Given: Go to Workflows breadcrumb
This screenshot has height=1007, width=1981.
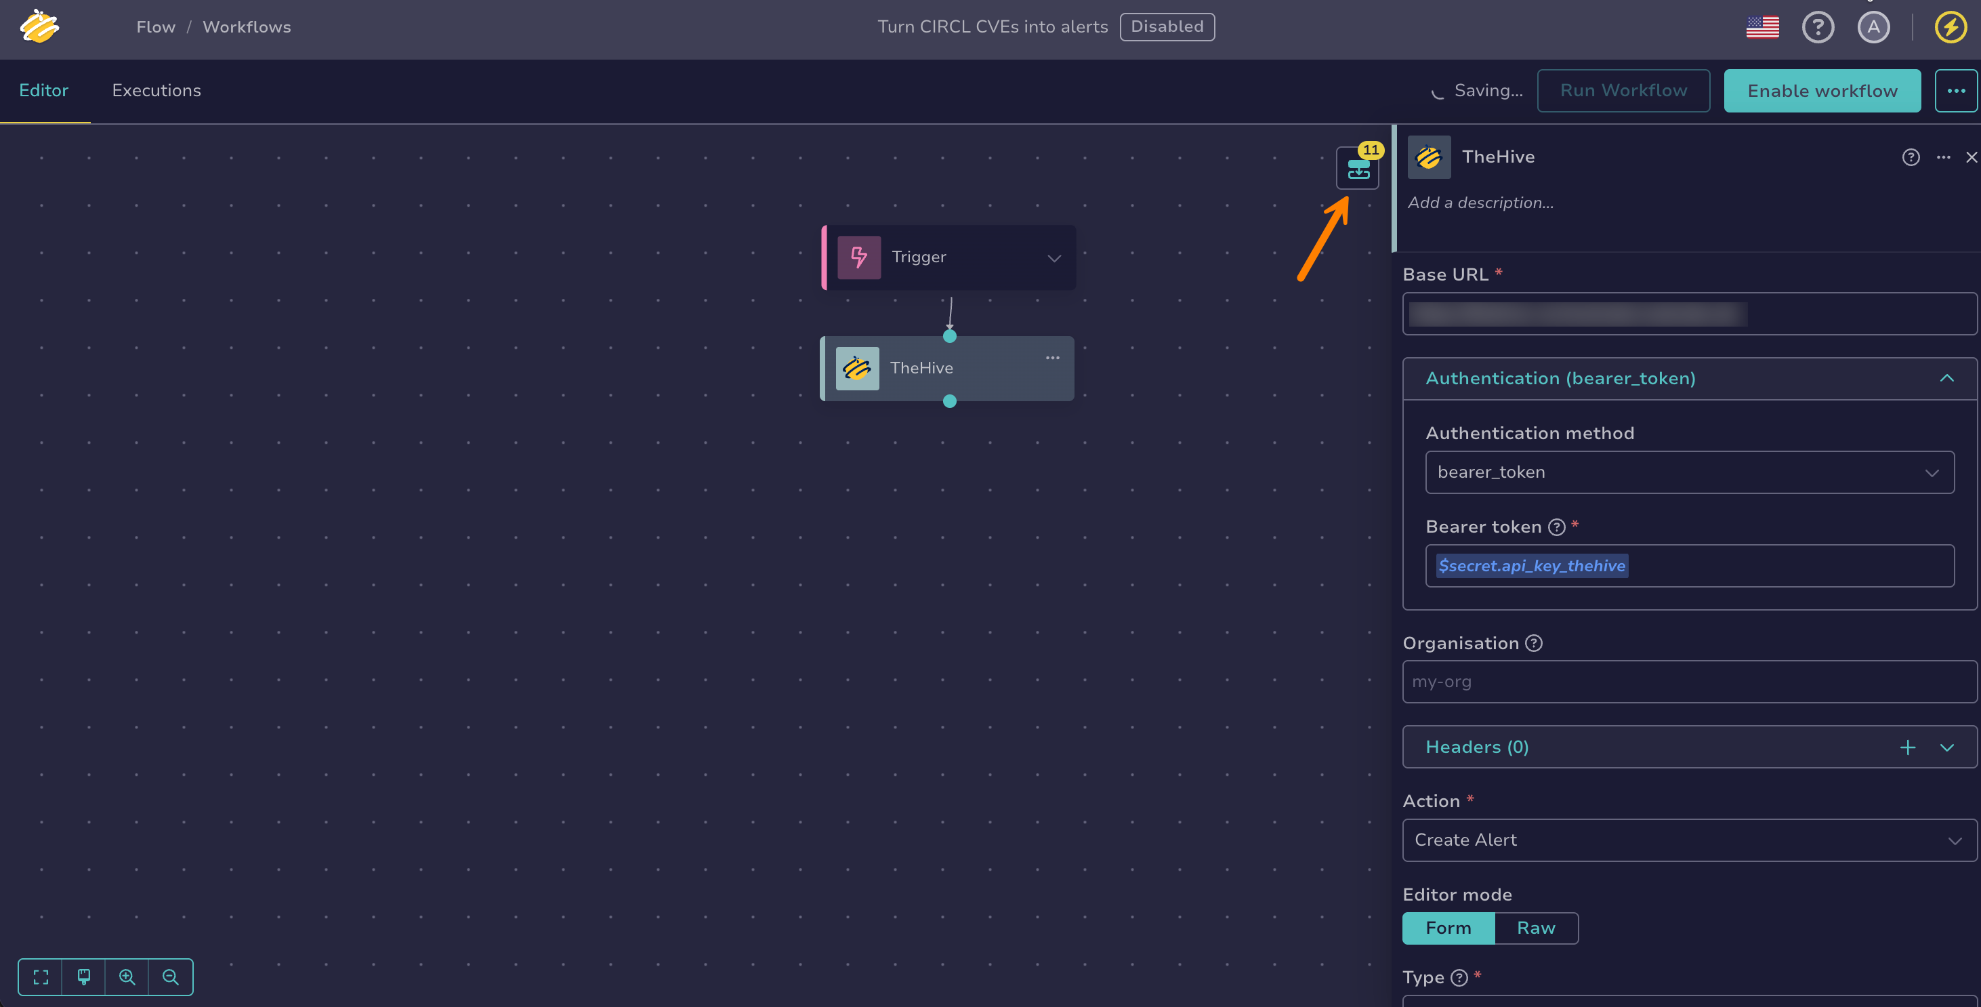Looking at the screenshot, I should tap(247, 27).
